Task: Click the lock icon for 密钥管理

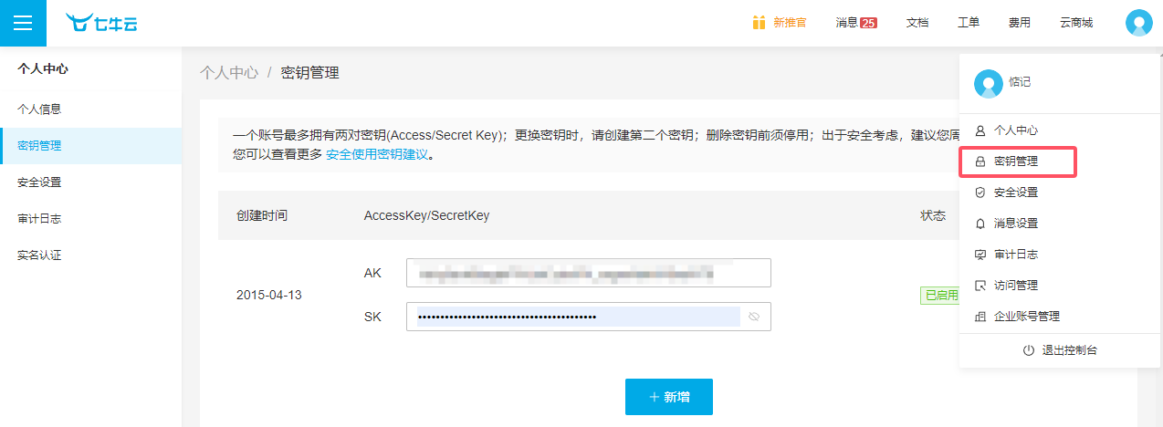Action: pyautogui.click(x=980, y=161)
